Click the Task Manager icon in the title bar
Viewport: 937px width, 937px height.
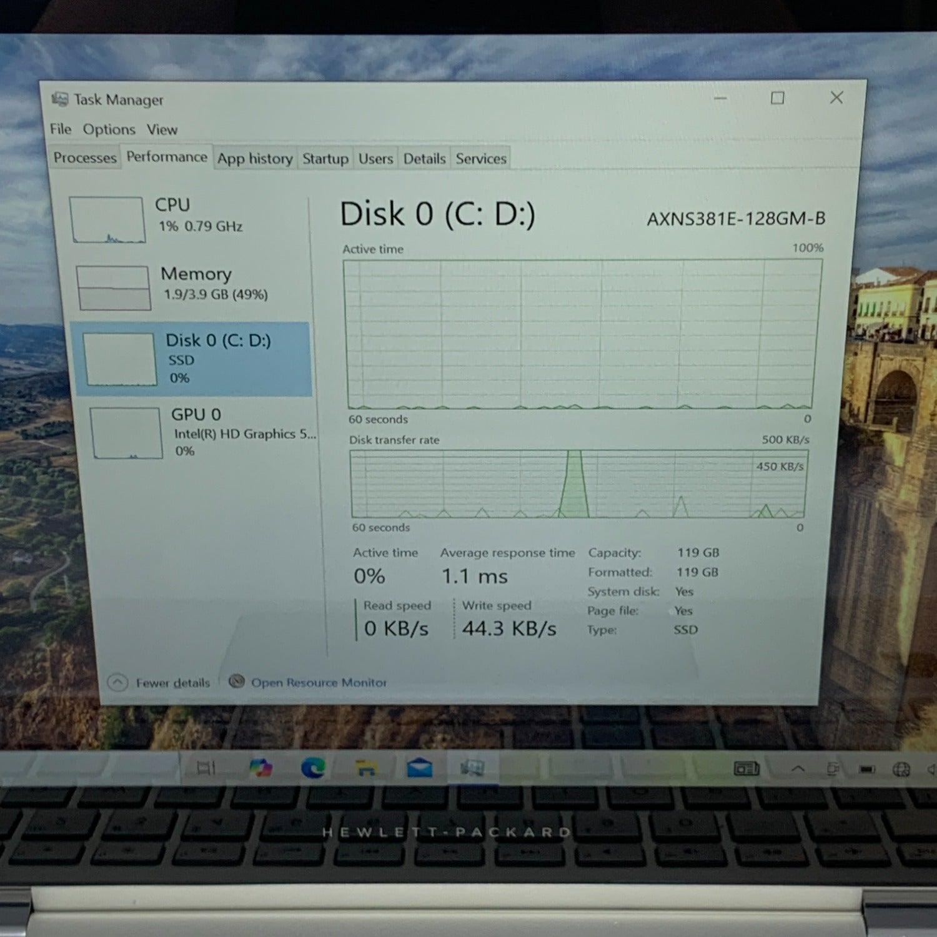[61, 99]
